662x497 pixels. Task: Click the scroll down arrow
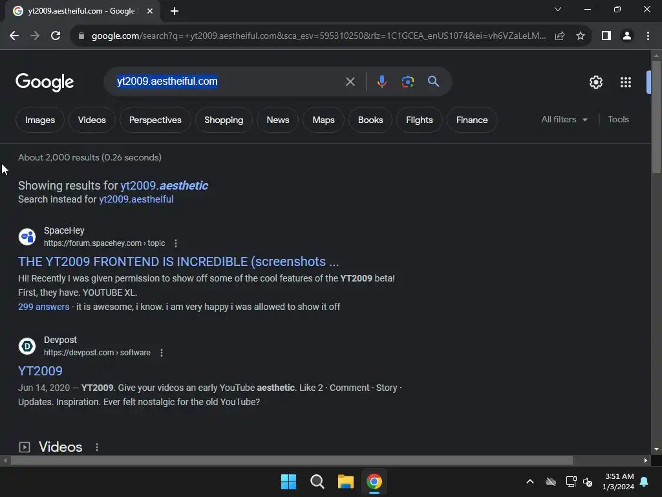point(656,449)
